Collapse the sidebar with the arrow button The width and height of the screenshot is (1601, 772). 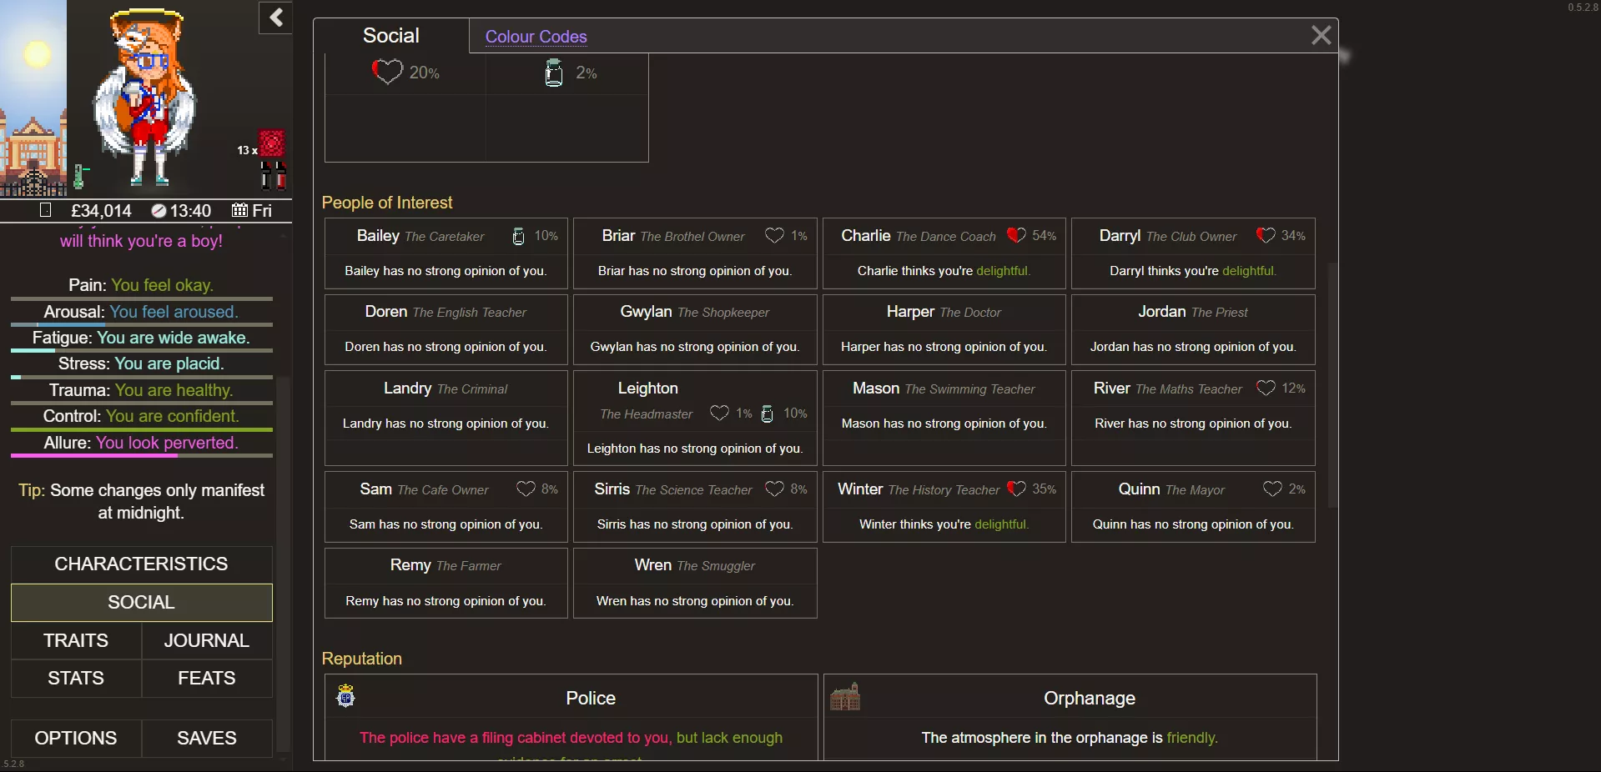pos(275,18)
